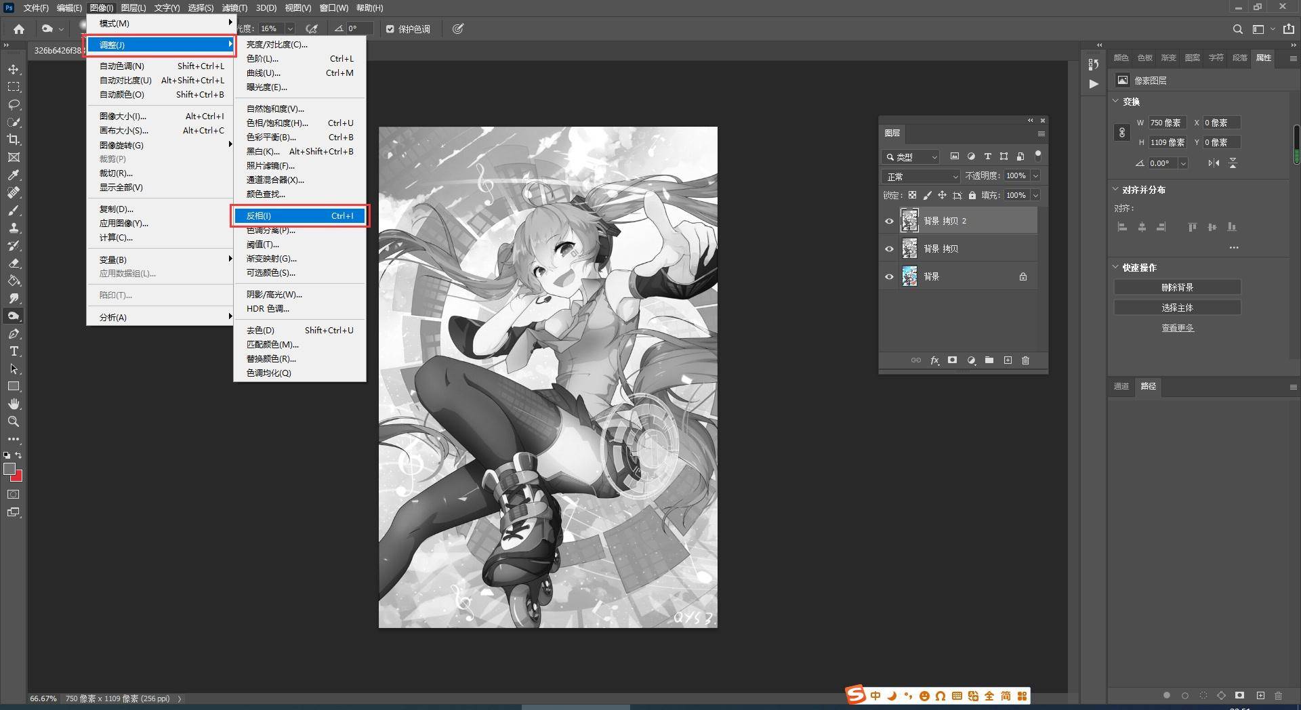
Task: Toggle link width and height
Action: coord(1122,133)
